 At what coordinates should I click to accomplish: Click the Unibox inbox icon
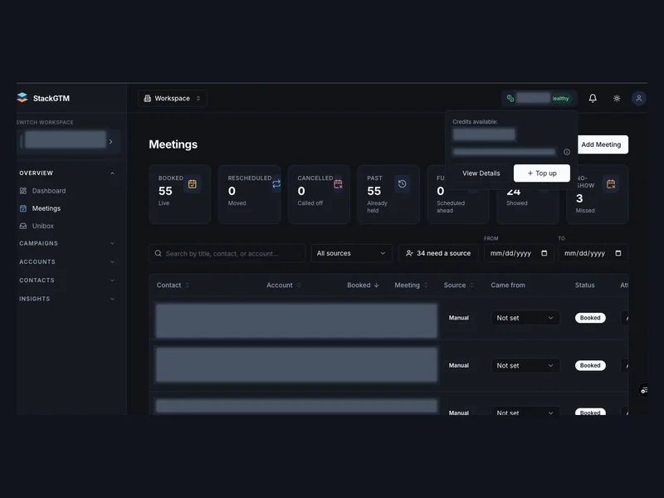(x=23, y=226)
